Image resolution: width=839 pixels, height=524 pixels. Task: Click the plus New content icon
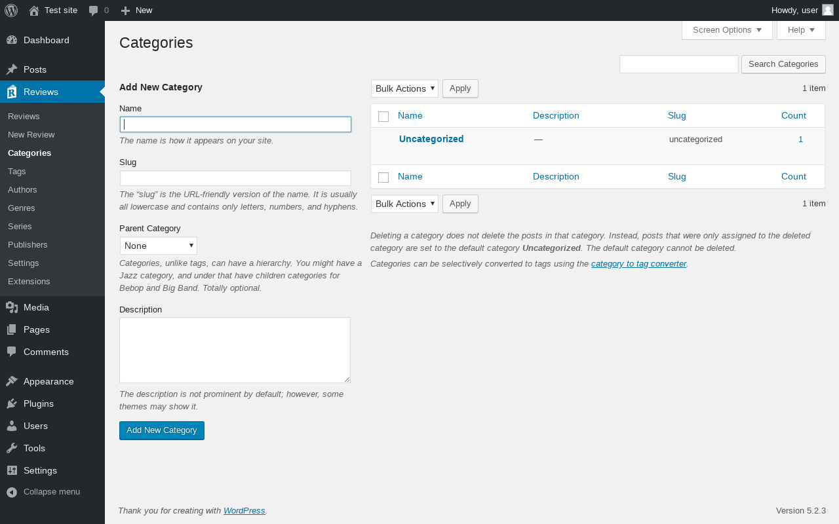tap(126, 10)
